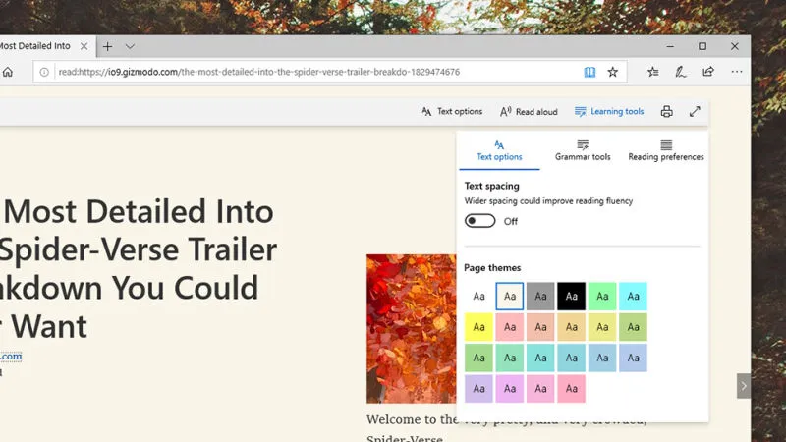
Task: Click the reading view book icon
Action: click(589, 72)
